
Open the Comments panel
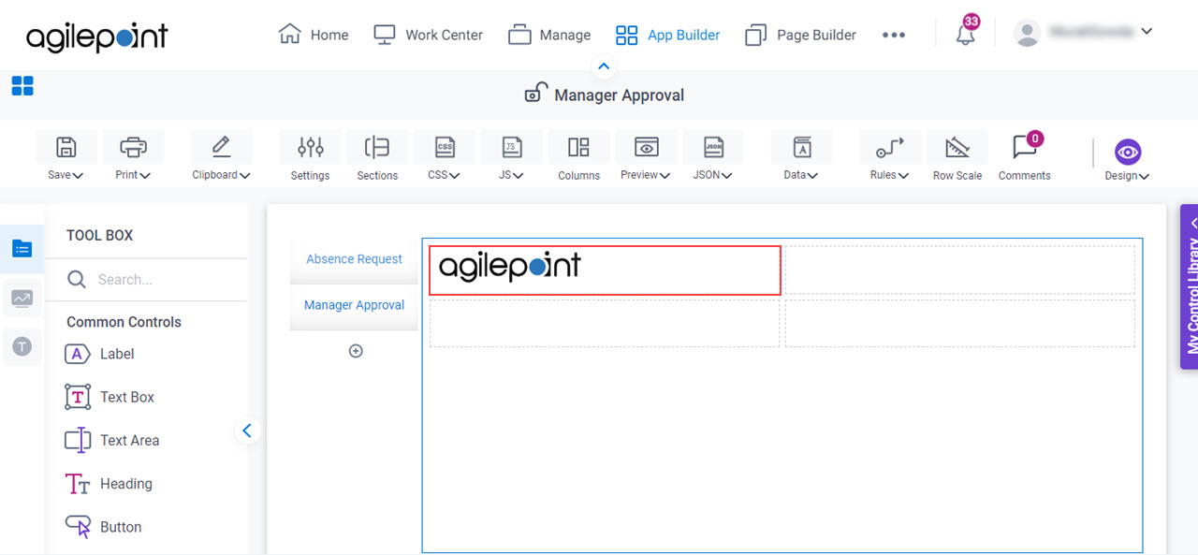[x=1025, y=156]
